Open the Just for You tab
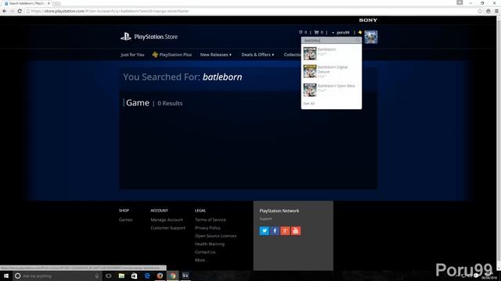 (132, 55)
